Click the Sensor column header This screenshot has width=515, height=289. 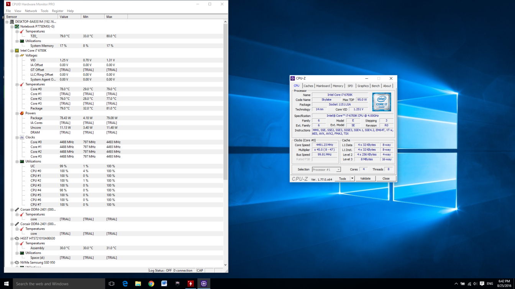pos(31,17)
